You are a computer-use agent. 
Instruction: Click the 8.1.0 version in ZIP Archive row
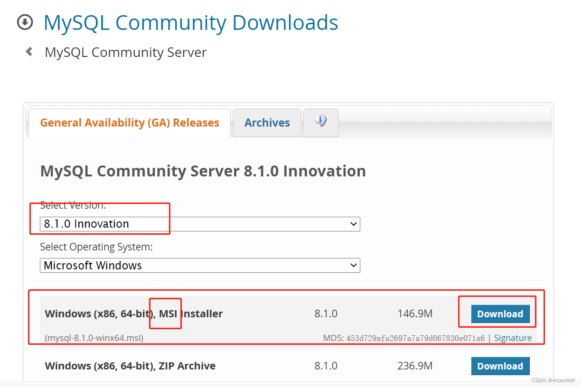coord(326,366)
